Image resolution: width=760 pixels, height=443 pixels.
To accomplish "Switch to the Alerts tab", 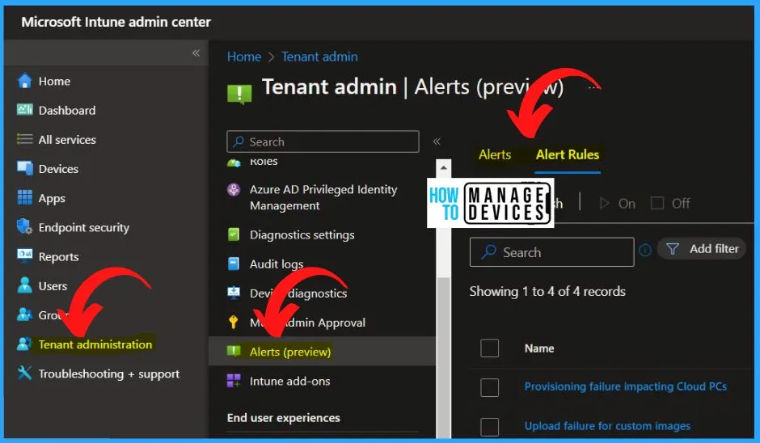I will click(x=495, y=154).
